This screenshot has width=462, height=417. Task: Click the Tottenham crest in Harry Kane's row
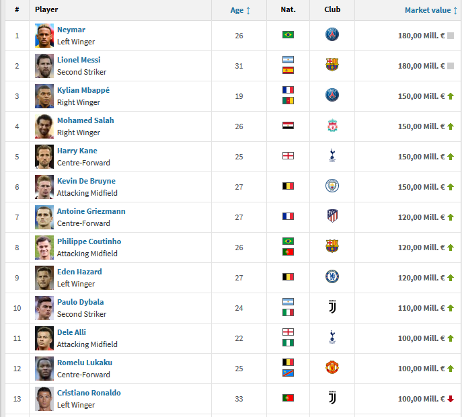pyautogui.click(x=332, y=156)
